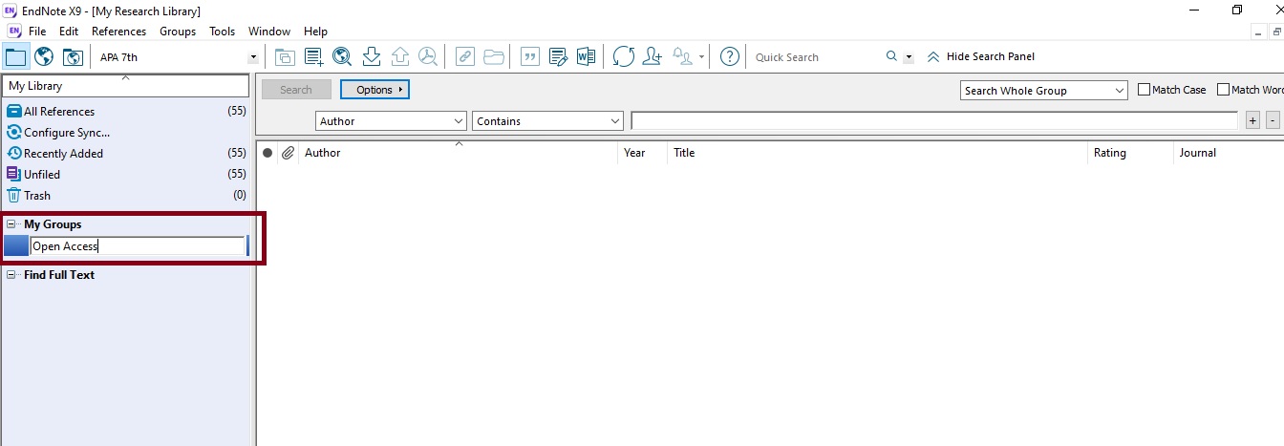Collapse the My Groups set
The width and height of the screenshot is (1284, 446).
[11, 224]
